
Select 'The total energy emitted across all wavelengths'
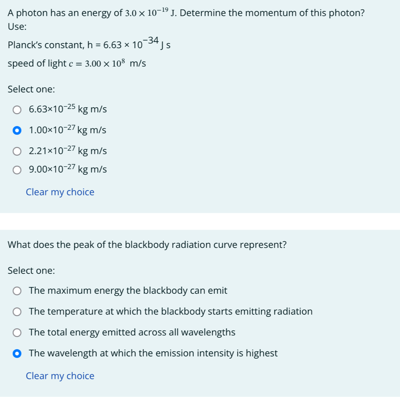pyautogui.click(x=17, y=332)
